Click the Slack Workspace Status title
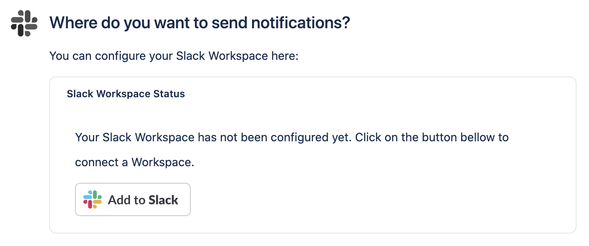The image size is (589, 246). click(x=126, y=94)
